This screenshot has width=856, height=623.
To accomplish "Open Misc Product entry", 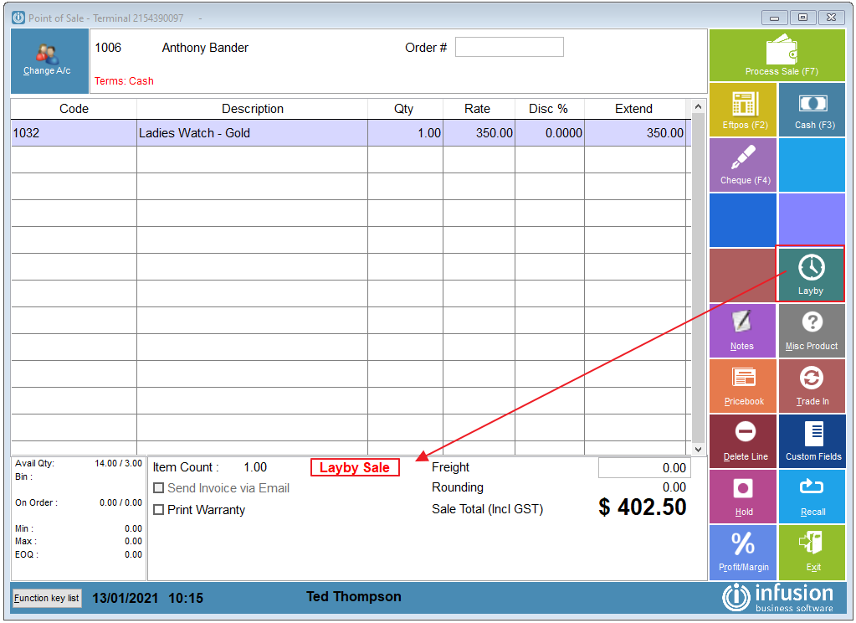I will click(811, 330).
